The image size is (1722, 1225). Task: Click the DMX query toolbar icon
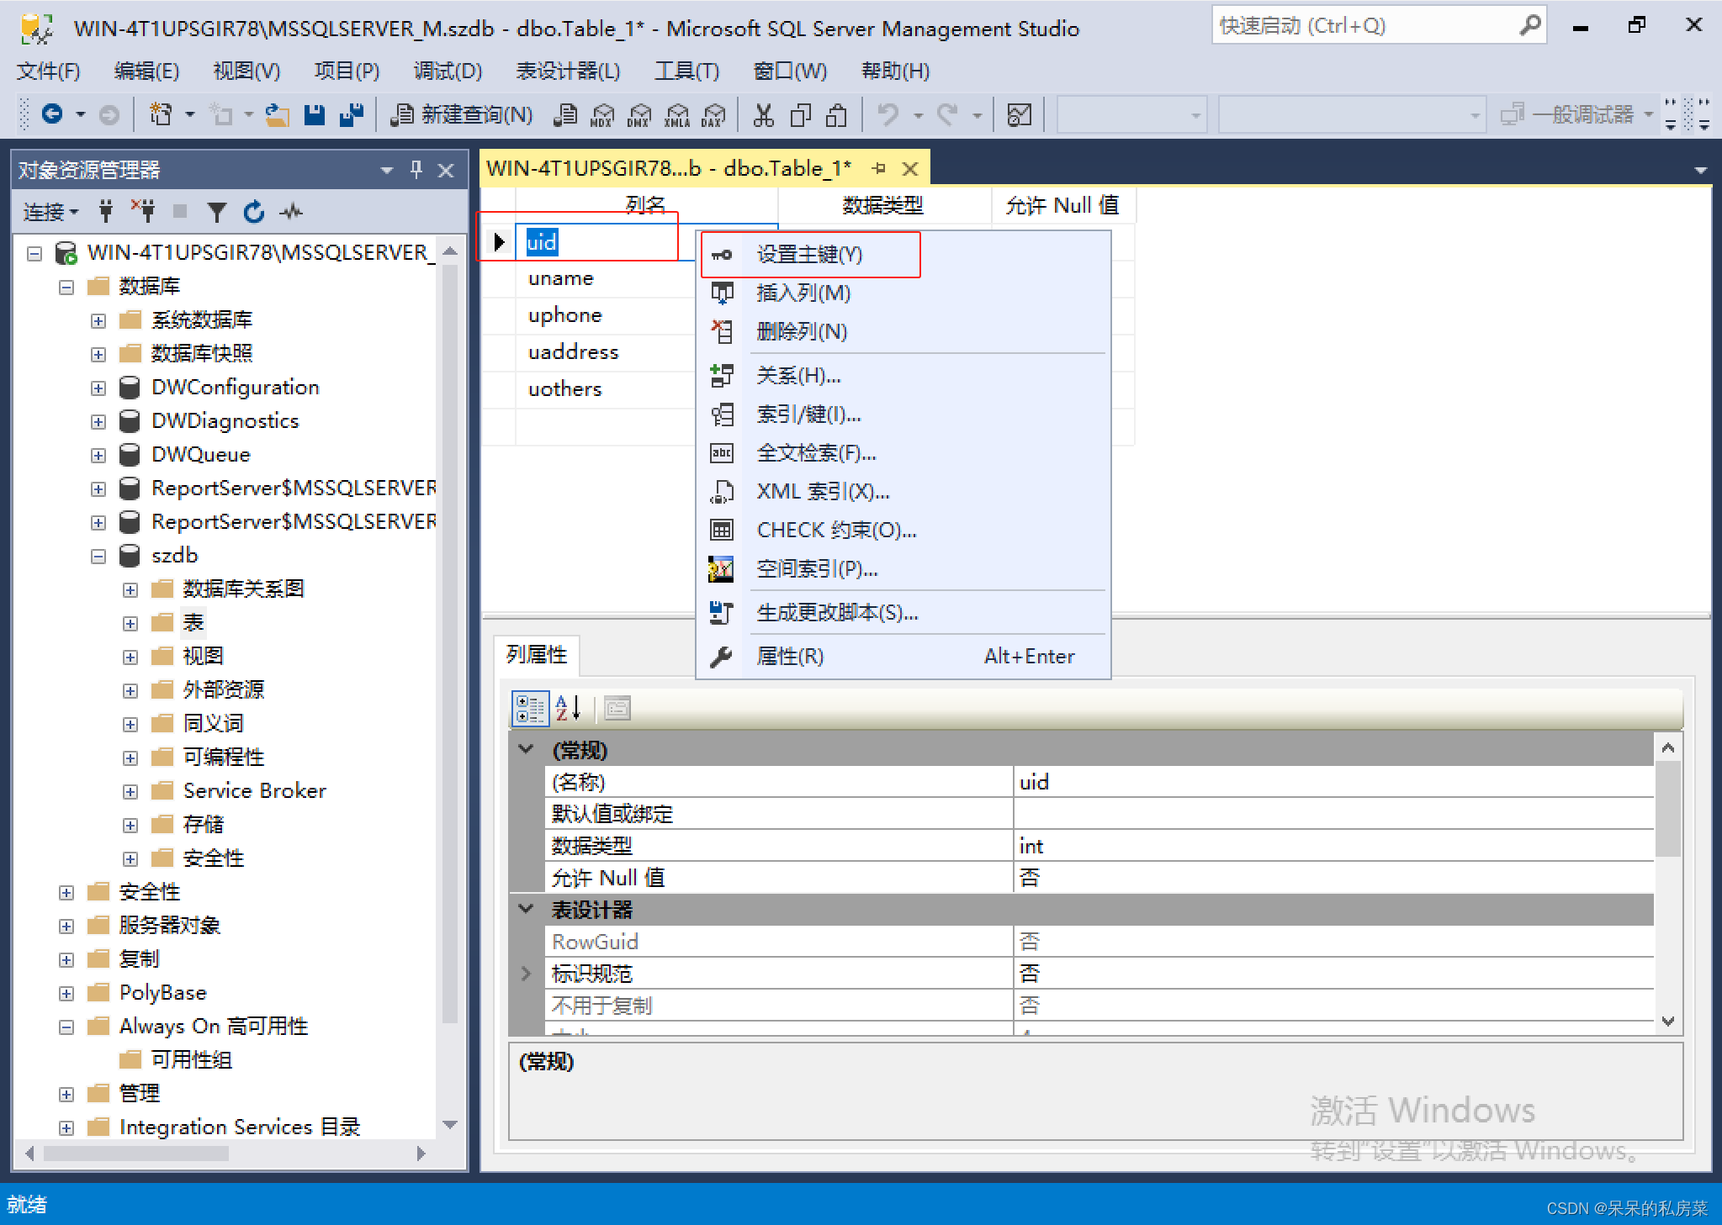[x=639, y=114]
